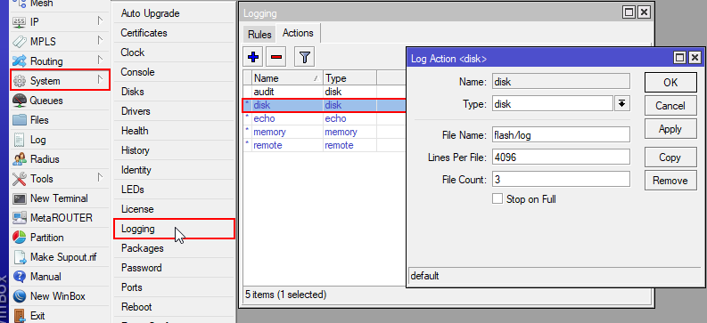Viewport: 707px width, 323px height.
Task: Open the Type dropdown arrow
Action: click(x=621, y=104)
